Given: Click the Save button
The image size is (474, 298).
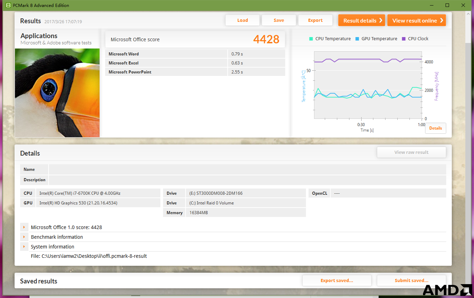Looking at the screenshot, I should (x=279, y=20).
